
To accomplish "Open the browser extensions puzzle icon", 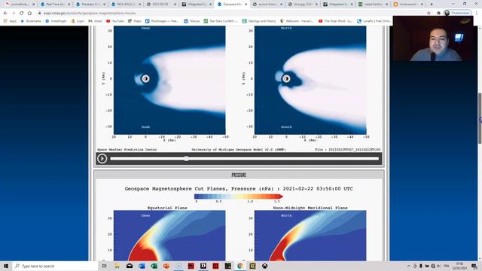I will tap(438, 13).
